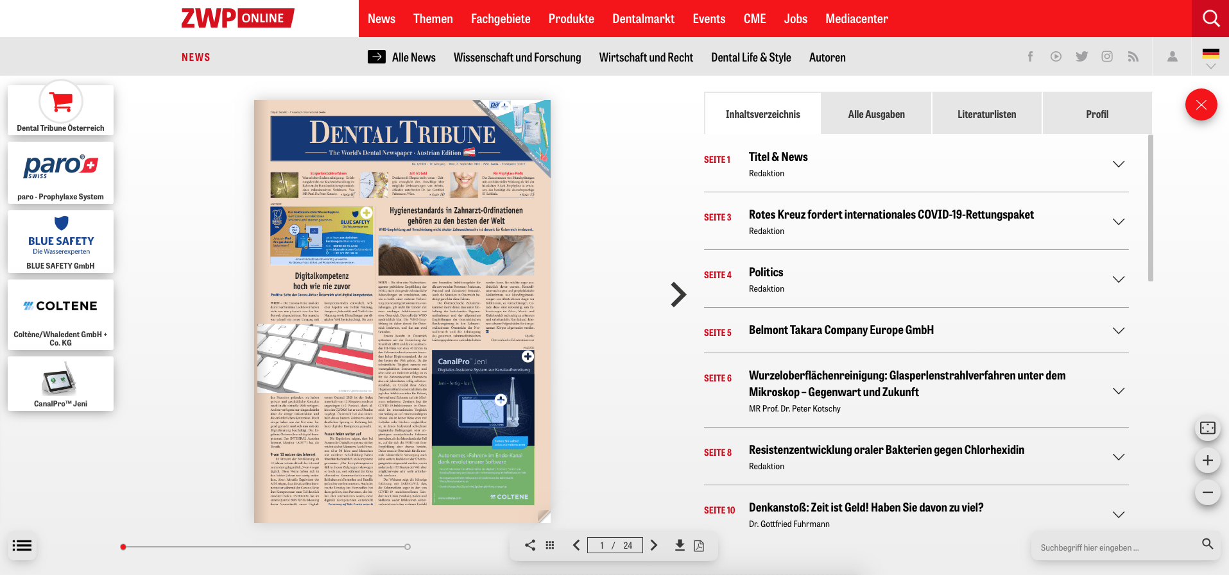Screen dimensions: 1229x575
Task: Open the Autoren section
Action: [x=827, y=57]
